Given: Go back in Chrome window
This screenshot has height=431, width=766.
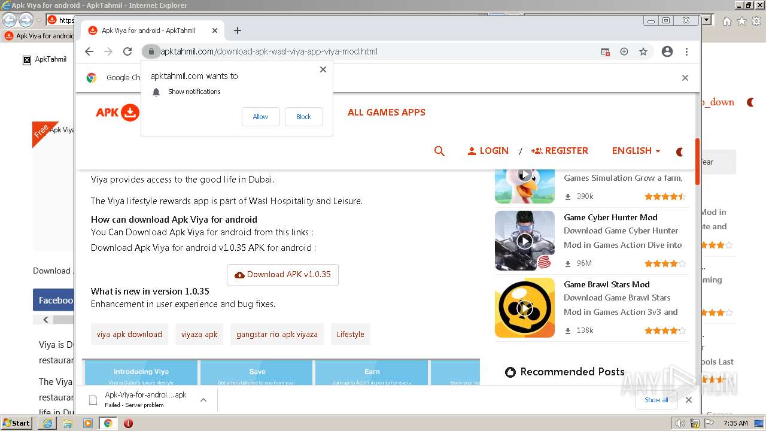Looking at the screenshot, I should click(89, 51).
